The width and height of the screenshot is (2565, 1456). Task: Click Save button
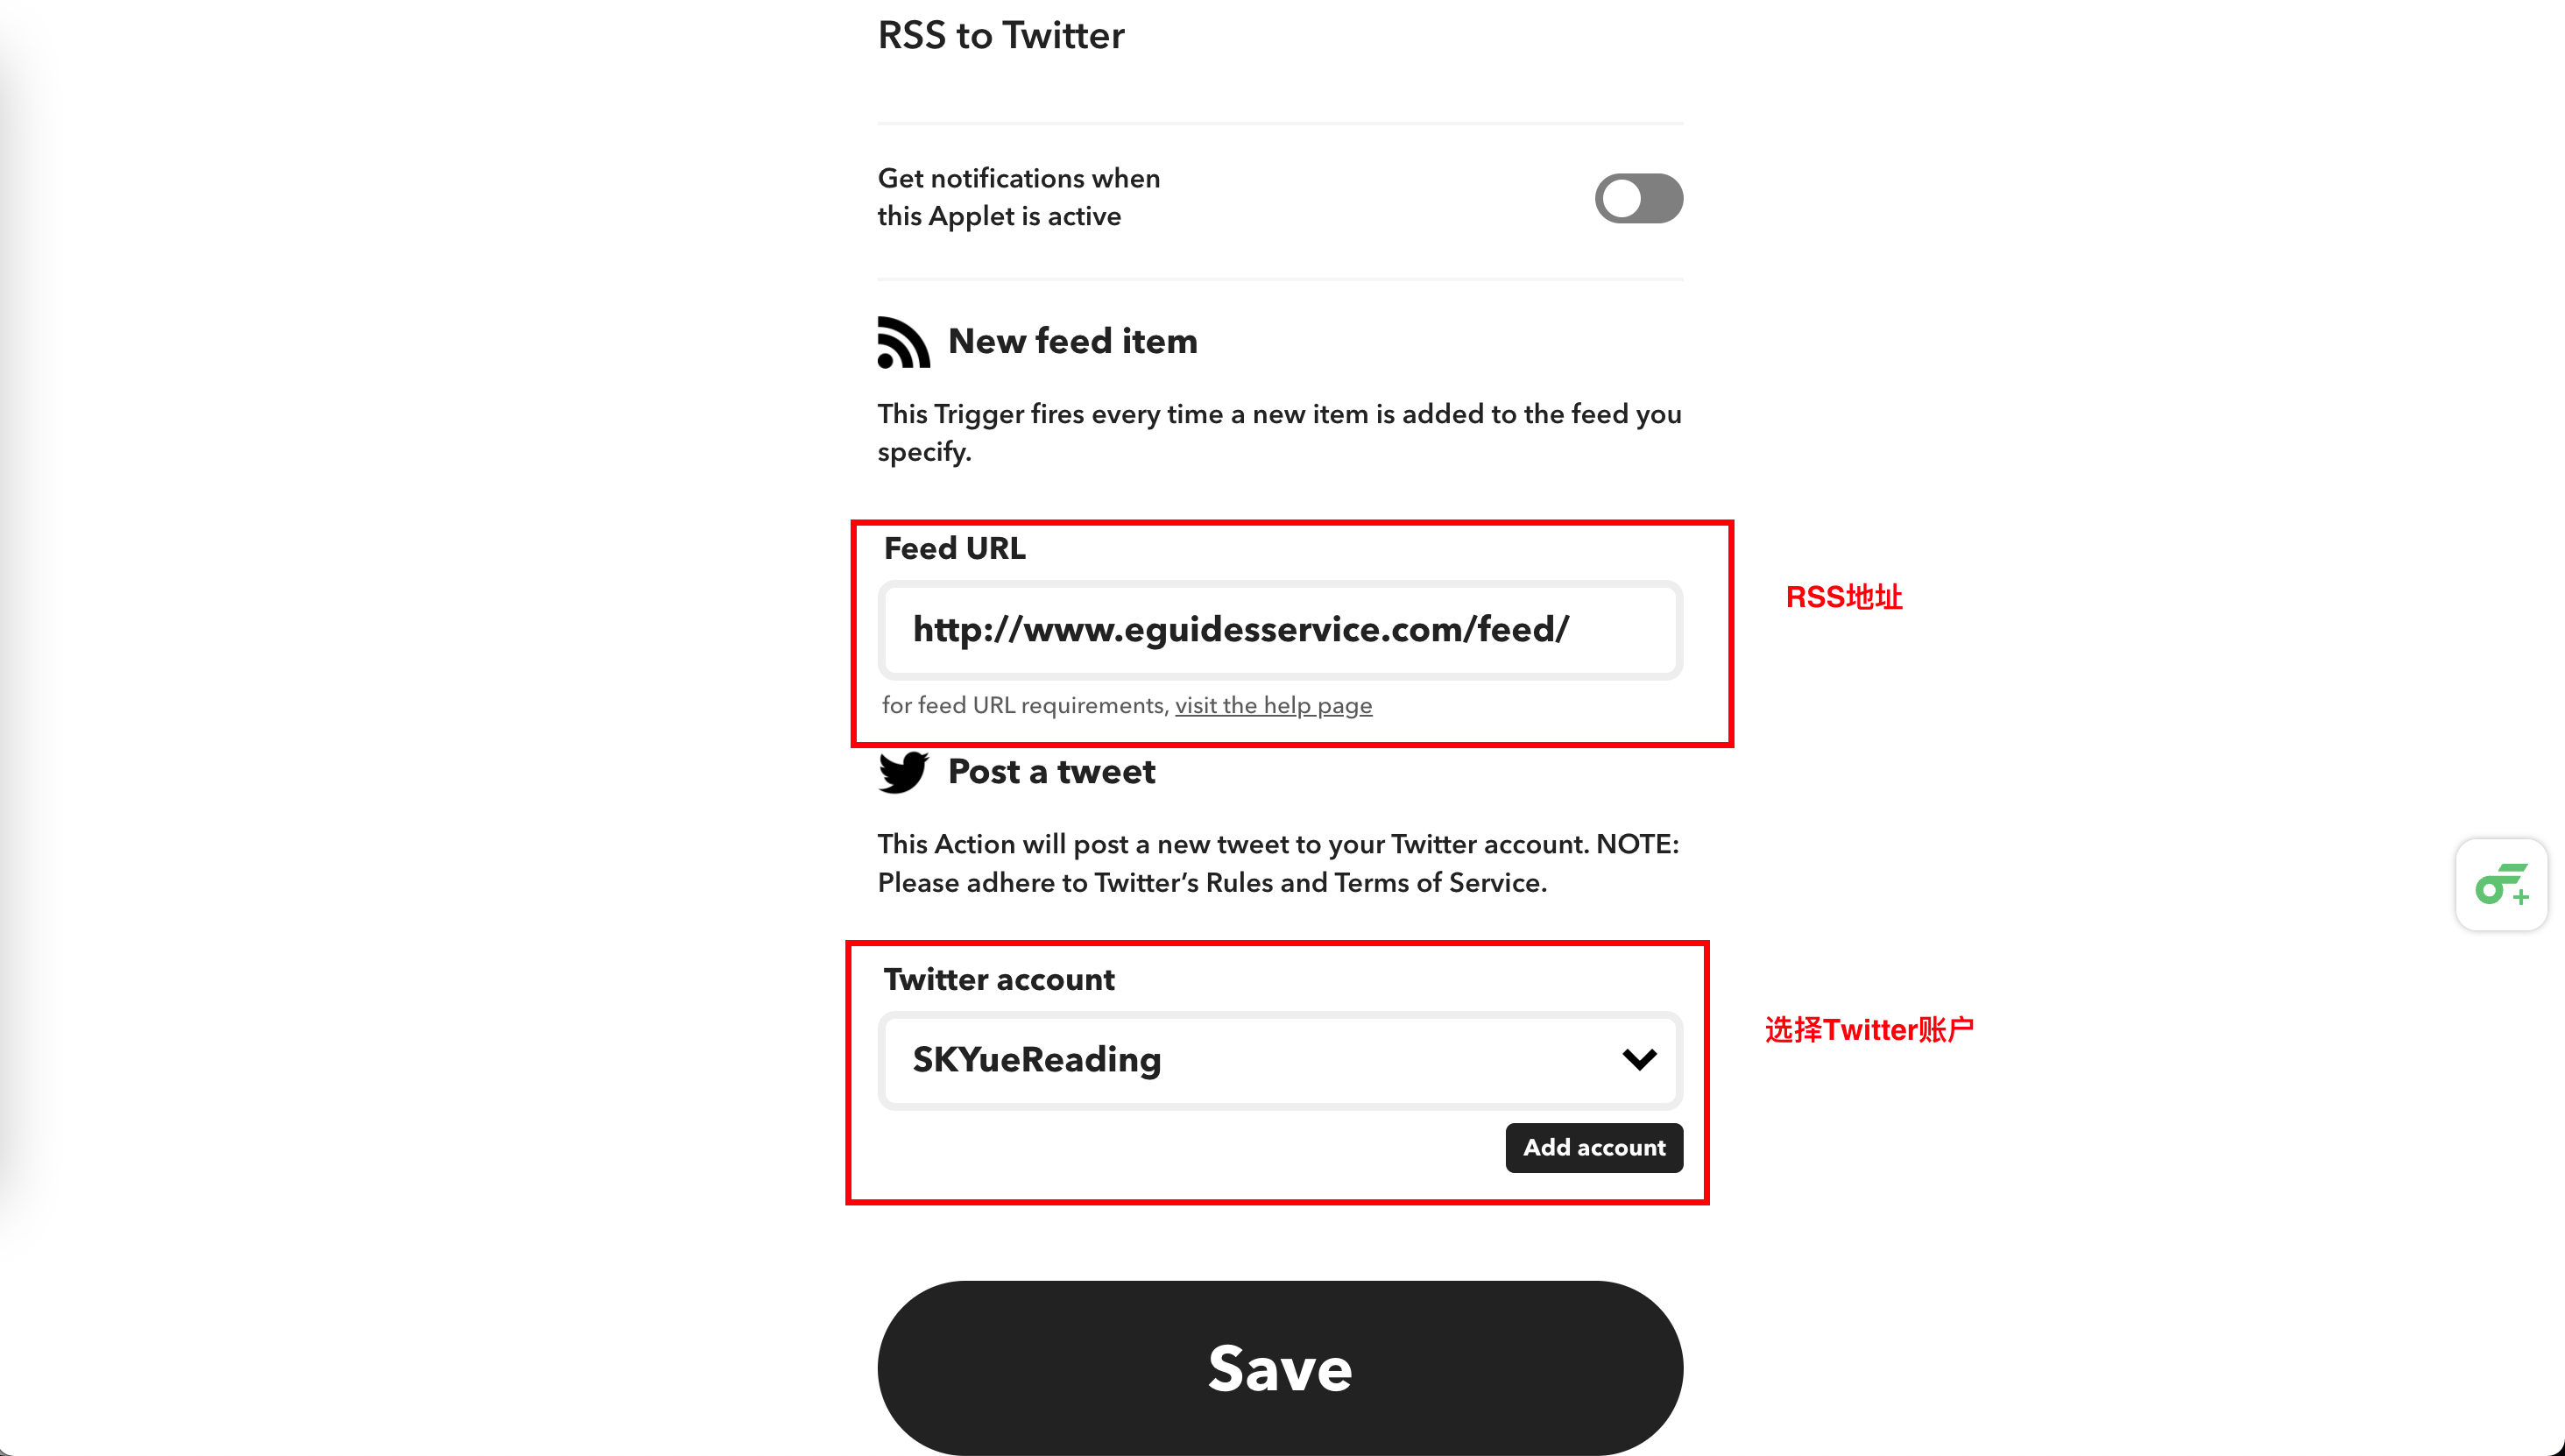[x=1279, y=1366]
